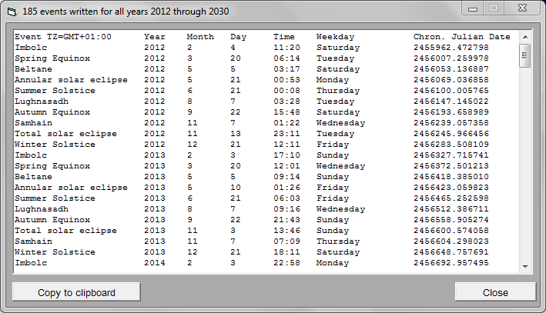
Task: Click Julian date 2456283.508109
Action: (x=451, y=145)
